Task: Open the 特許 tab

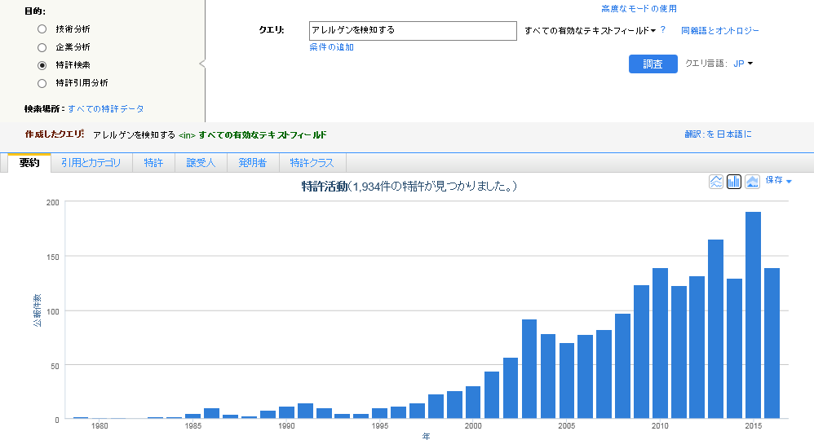Action: (x=153, y=162)
